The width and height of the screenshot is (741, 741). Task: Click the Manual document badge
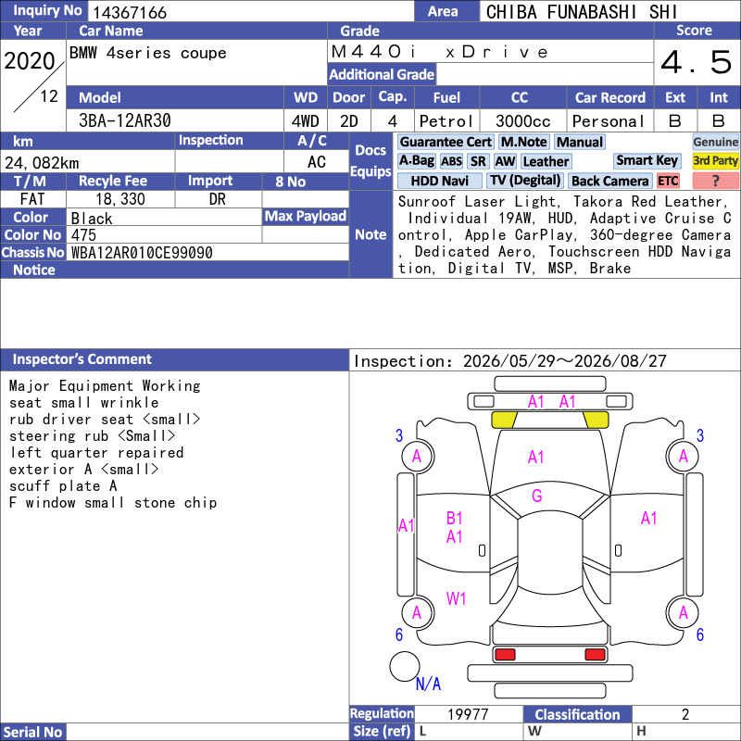coord(580,143)
